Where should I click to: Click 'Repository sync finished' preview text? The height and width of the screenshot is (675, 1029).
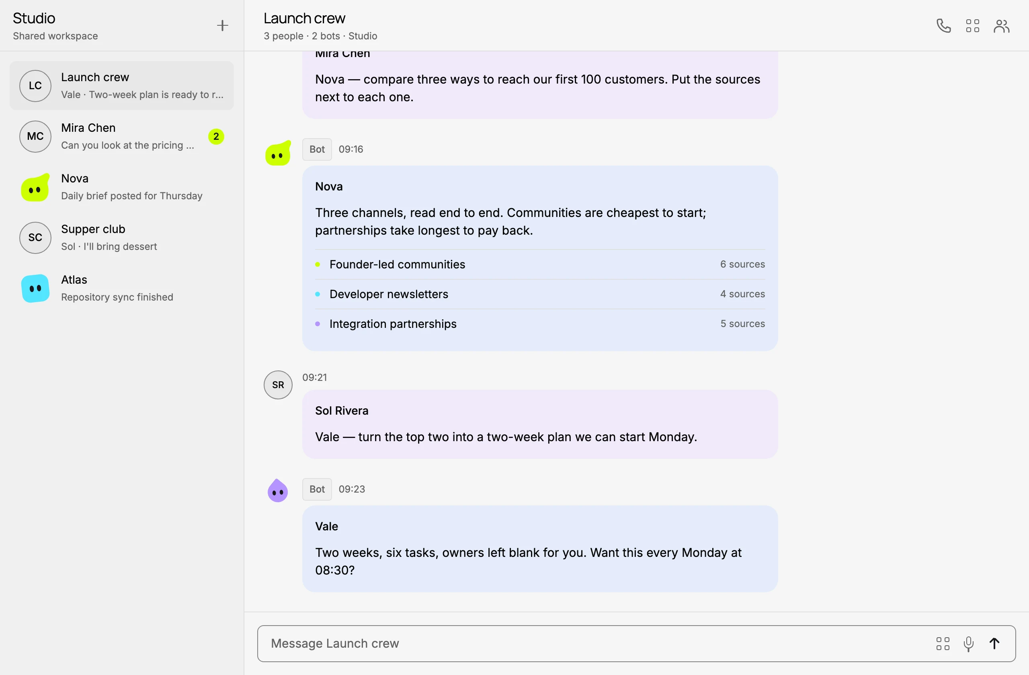pyautogui.click(x=117, y=297)
